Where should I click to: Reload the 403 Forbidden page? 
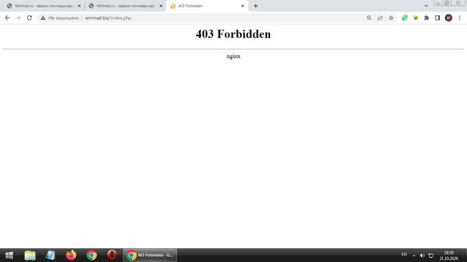coord(29,17)
